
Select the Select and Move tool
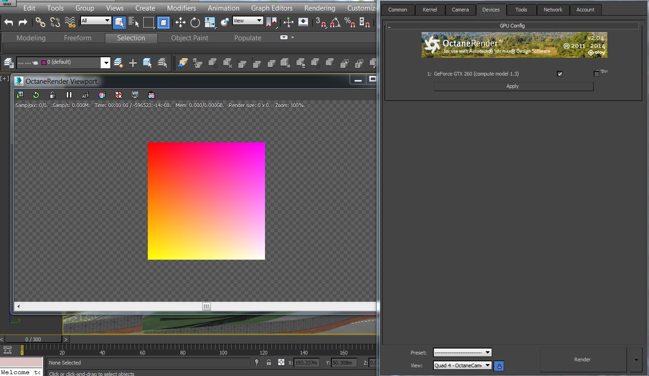[x=180, y=22]
